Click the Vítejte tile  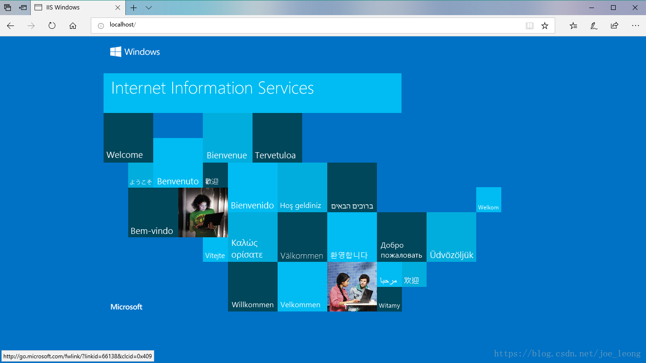tap(215, 250)
